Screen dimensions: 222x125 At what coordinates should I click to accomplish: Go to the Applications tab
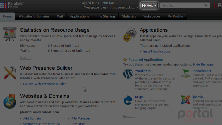click(80, 16)
